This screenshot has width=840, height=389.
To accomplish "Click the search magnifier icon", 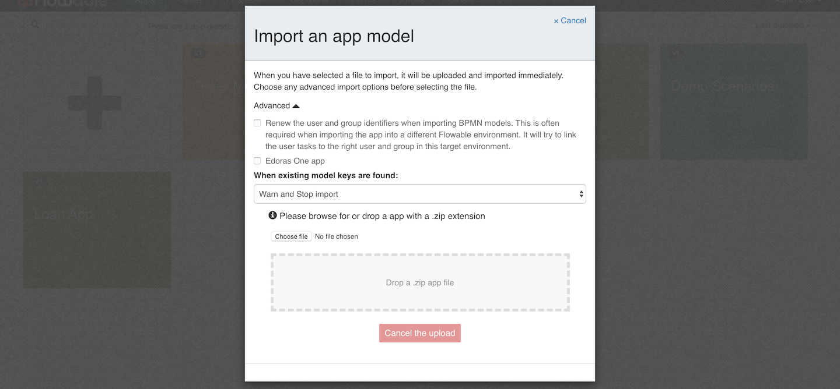I will [x=35, y=24].
